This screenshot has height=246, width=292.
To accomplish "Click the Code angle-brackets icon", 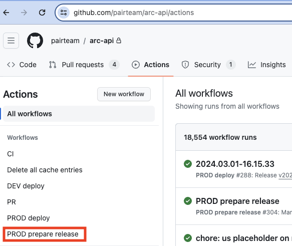I will point(11,65).
